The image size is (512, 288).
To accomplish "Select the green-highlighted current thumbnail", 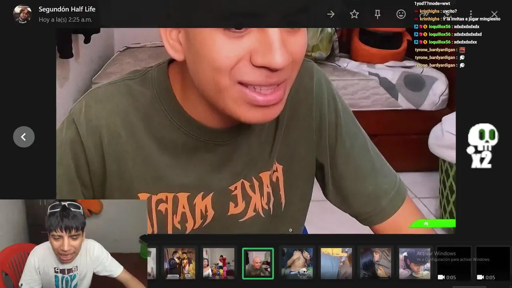I will pos(258,263).
